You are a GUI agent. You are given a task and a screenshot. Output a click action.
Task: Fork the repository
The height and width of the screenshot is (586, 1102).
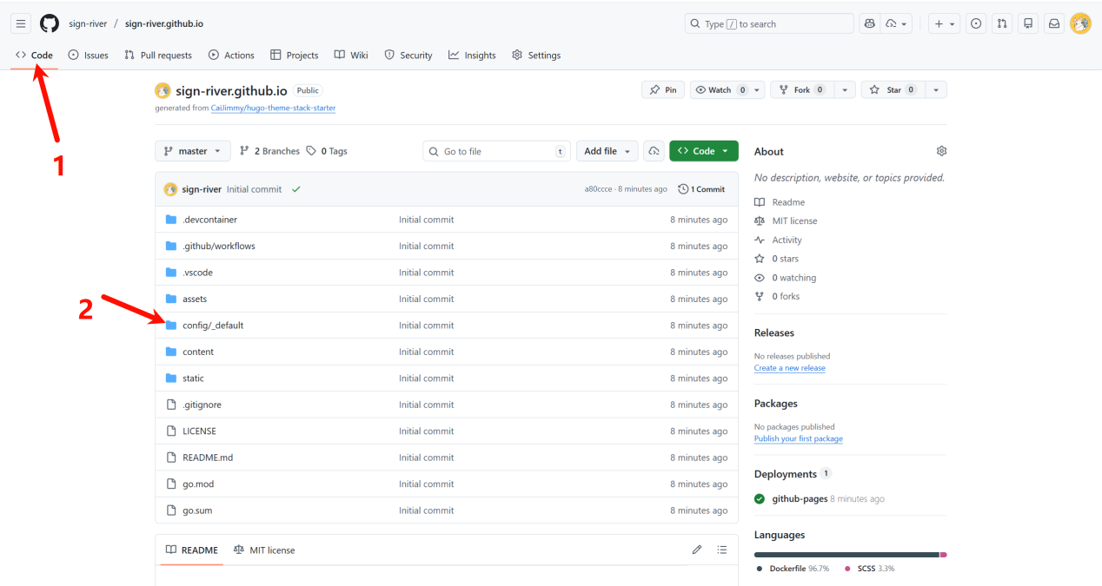tap(802, 90)
